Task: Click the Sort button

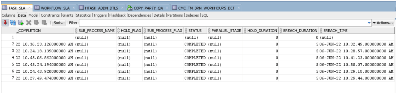Action: coord(59,23)
